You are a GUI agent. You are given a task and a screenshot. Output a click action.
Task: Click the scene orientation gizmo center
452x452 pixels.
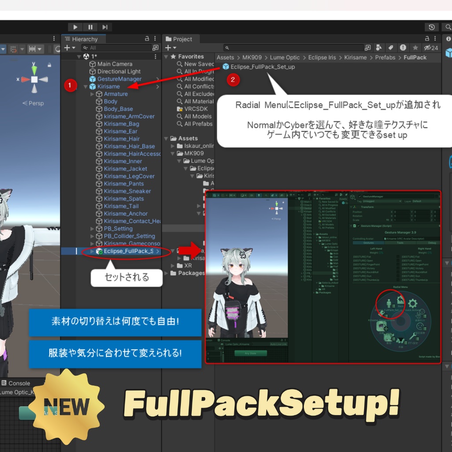(34, 79)
